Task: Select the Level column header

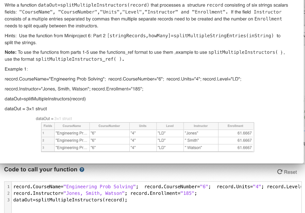Action: pyautogui.click(x=170, y=126)
